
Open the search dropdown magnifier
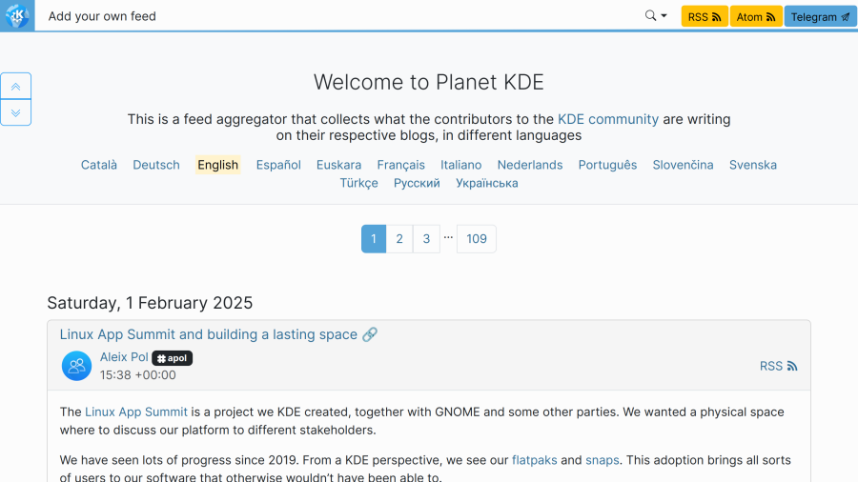click(x=655, y=16)
